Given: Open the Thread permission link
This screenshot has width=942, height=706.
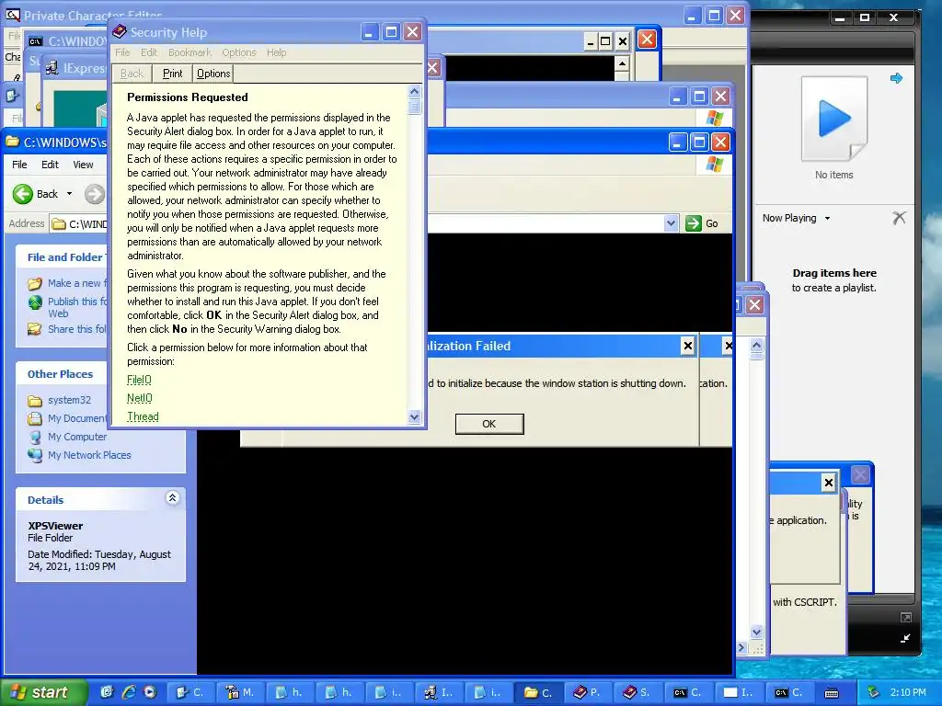Looking at the screenshot, I should 143,416.
